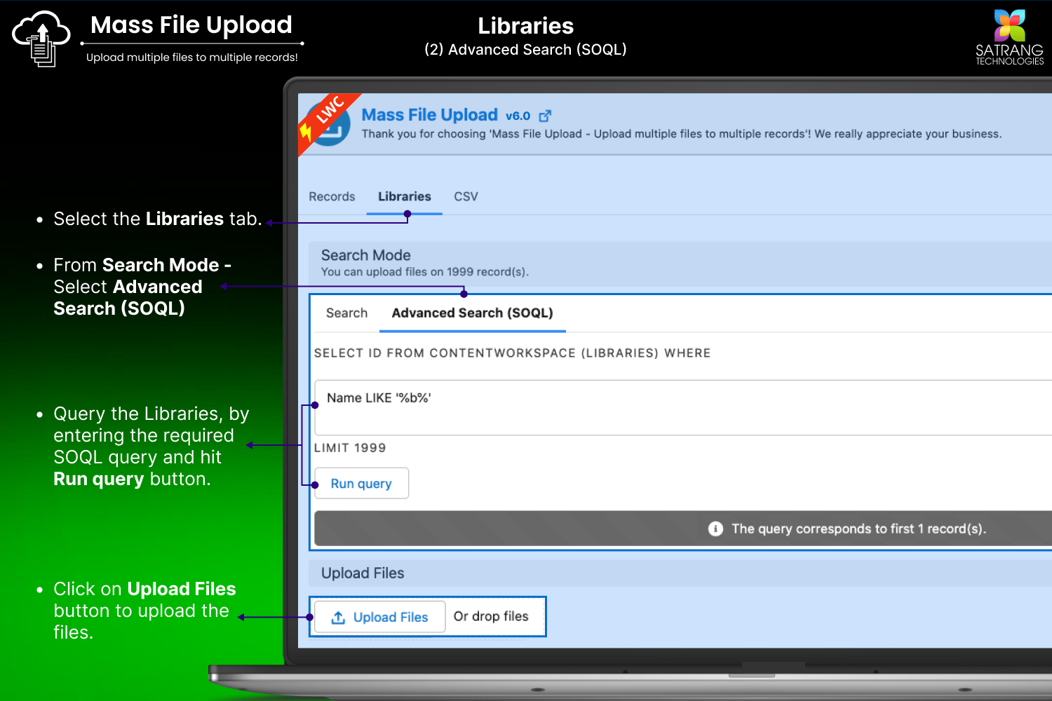Image resolution: width=1052 pixels, height=701 pixels.
Task: Click the 'Or drop files' drop zone
Action: 491,617
